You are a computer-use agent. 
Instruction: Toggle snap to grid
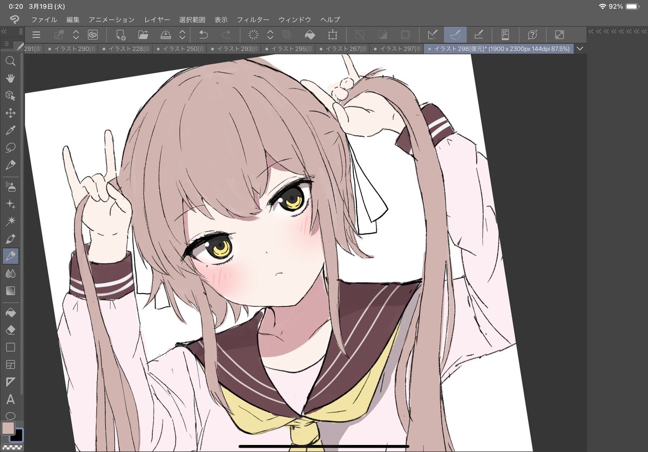(x=478, y=35)
